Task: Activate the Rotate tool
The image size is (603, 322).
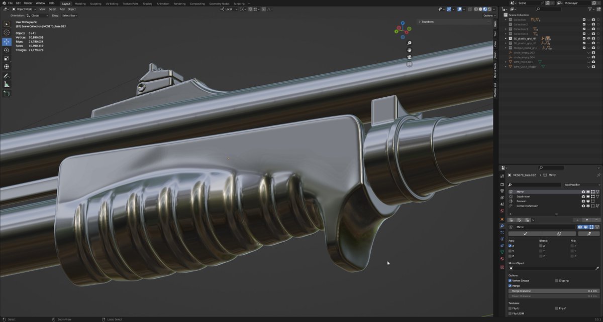Action: (x=7, y=50)
